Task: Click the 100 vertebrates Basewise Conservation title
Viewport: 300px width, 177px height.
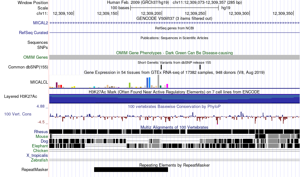Action: [174, 106]
